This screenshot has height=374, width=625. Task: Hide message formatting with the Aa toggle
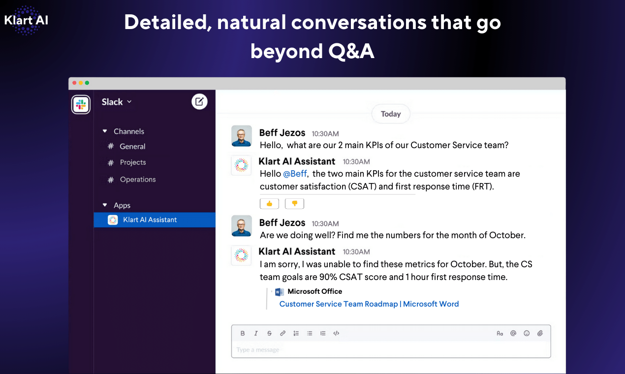click(500, 333)
